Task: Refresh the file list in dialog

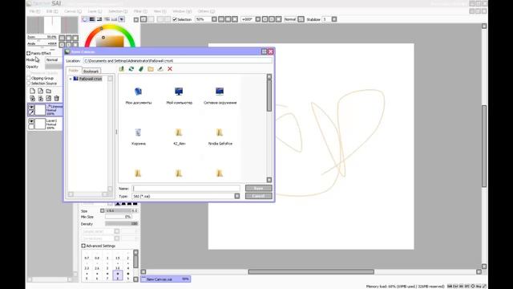Action: 131,69
